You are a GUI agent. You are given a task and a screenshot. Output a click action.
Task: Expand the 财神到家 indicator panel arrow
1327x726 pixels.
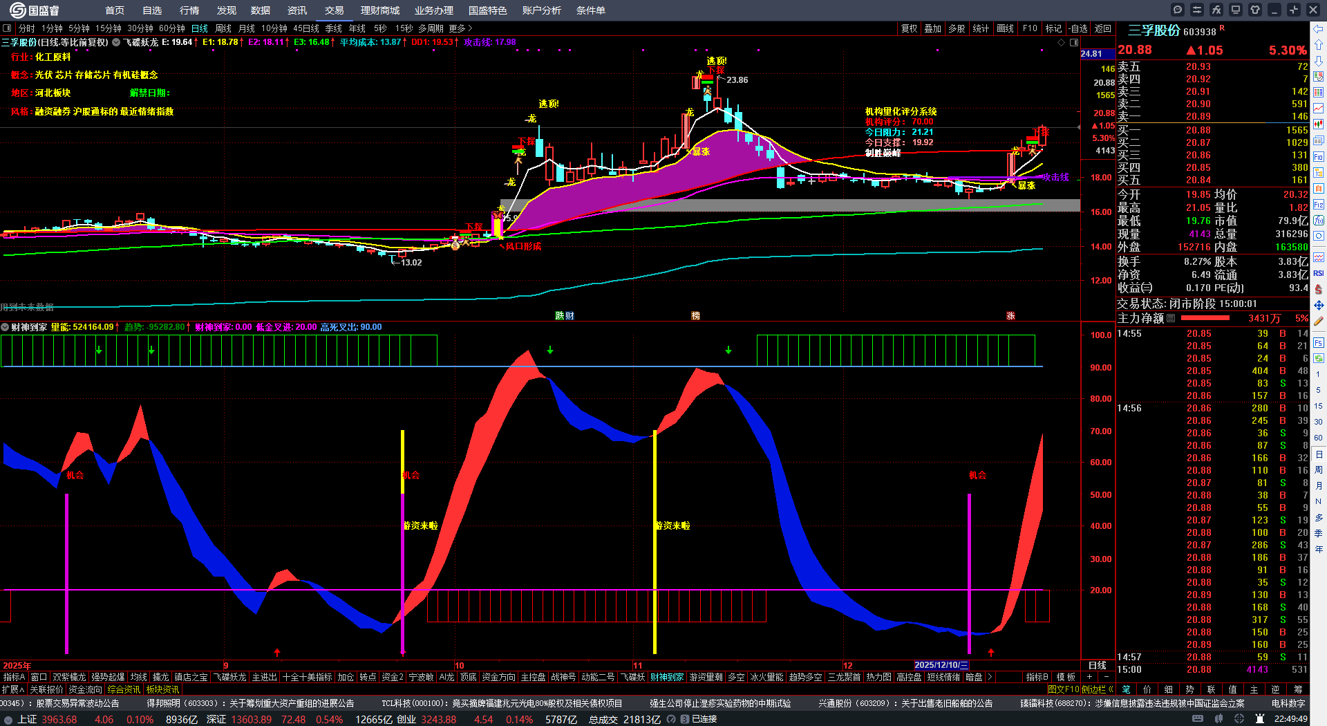click(x=5, y=327)
